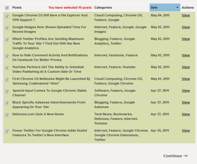
Task: Click the 'May 04, 2011' date cell
Action: 160,15
